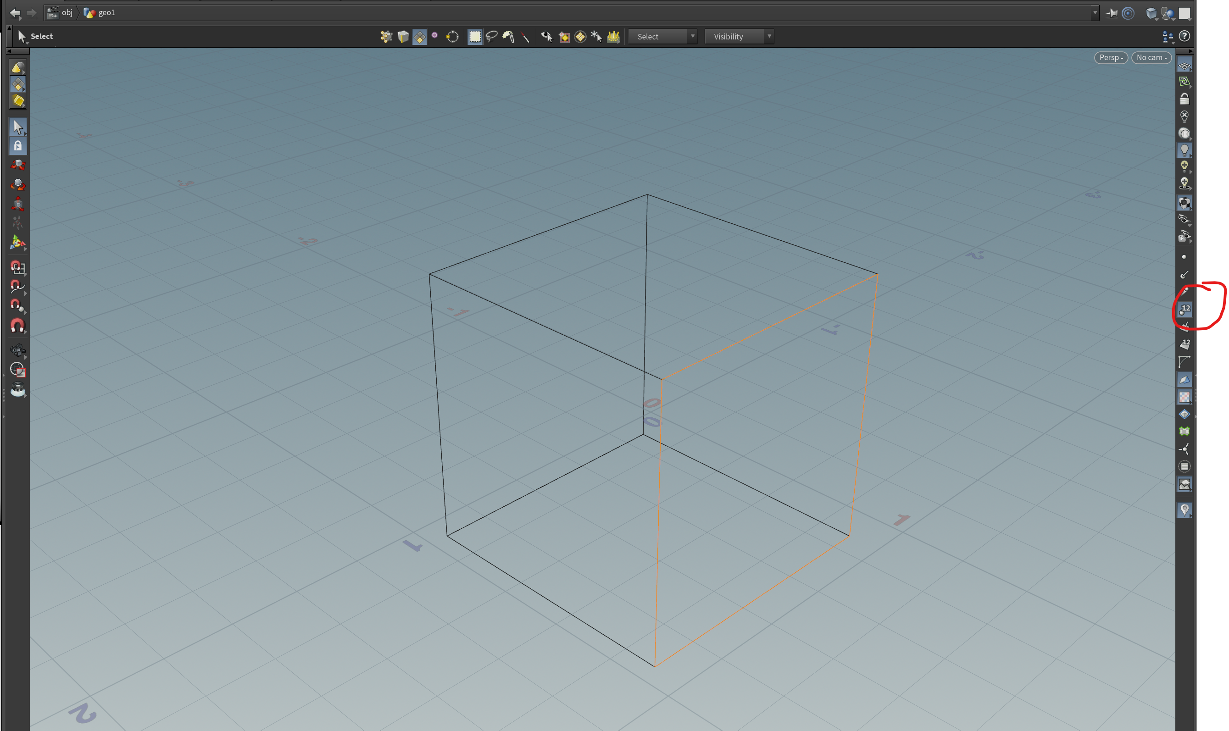Toggle select visible geometry only
Image resolution: width=1229 pixels, height=731 pixels.
547,36
